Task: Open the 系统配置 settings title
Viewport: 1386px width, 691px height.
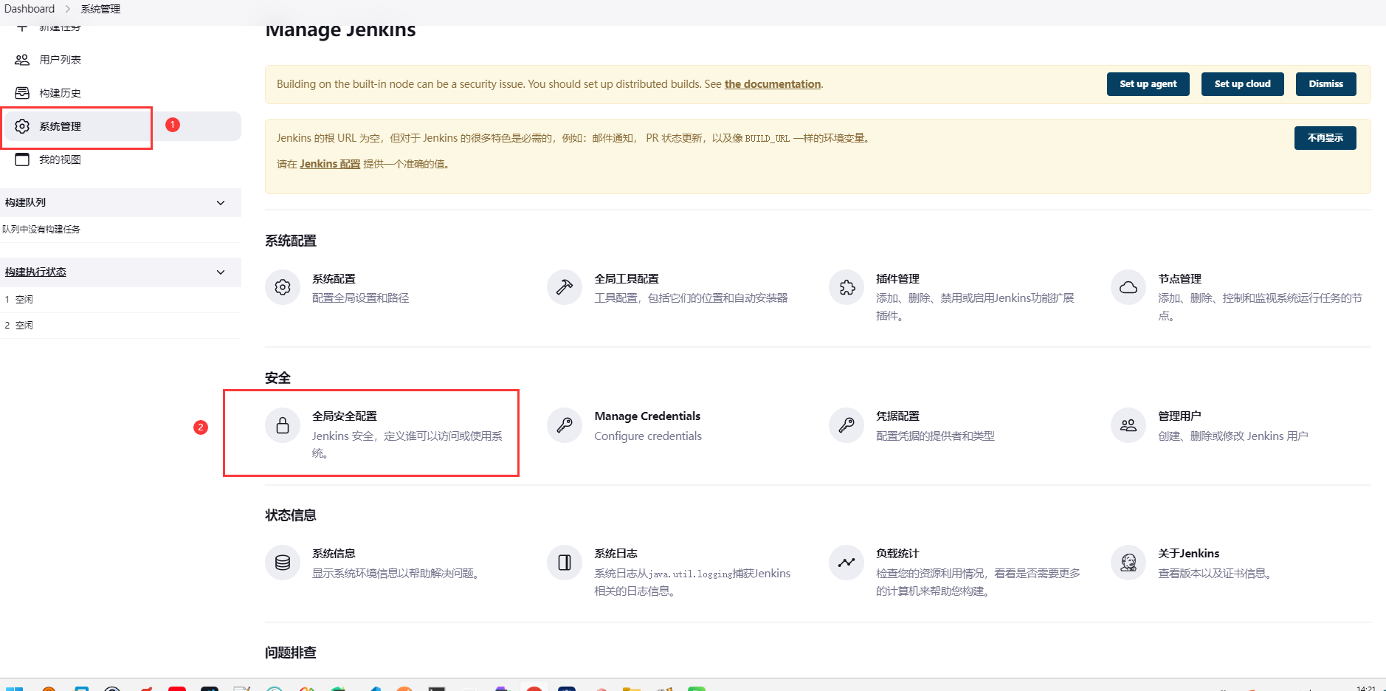Action: point(334,279)
